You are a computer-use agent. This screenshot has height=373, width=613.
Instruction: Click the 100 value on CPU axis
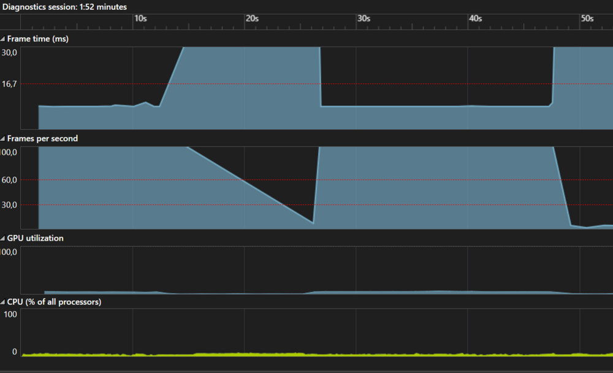pos(10,314)
